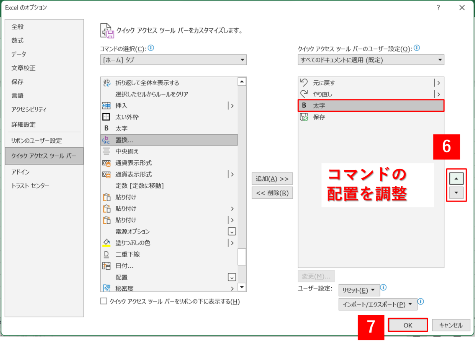This screenshot has height=347, width=475.
Task: Choose the 太い外枠 border icon
Action: pos(106,117)
